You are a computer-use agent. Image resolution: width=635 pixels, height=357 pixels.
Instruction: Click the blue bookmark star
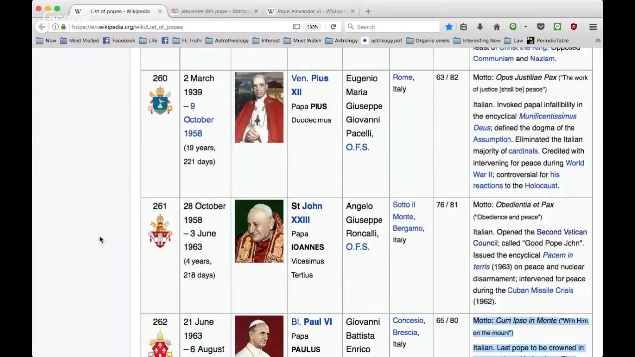(449, 27)
